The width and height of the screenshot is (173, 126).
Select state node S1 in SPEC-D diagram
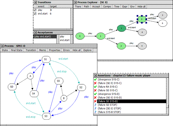pos(46,59)
